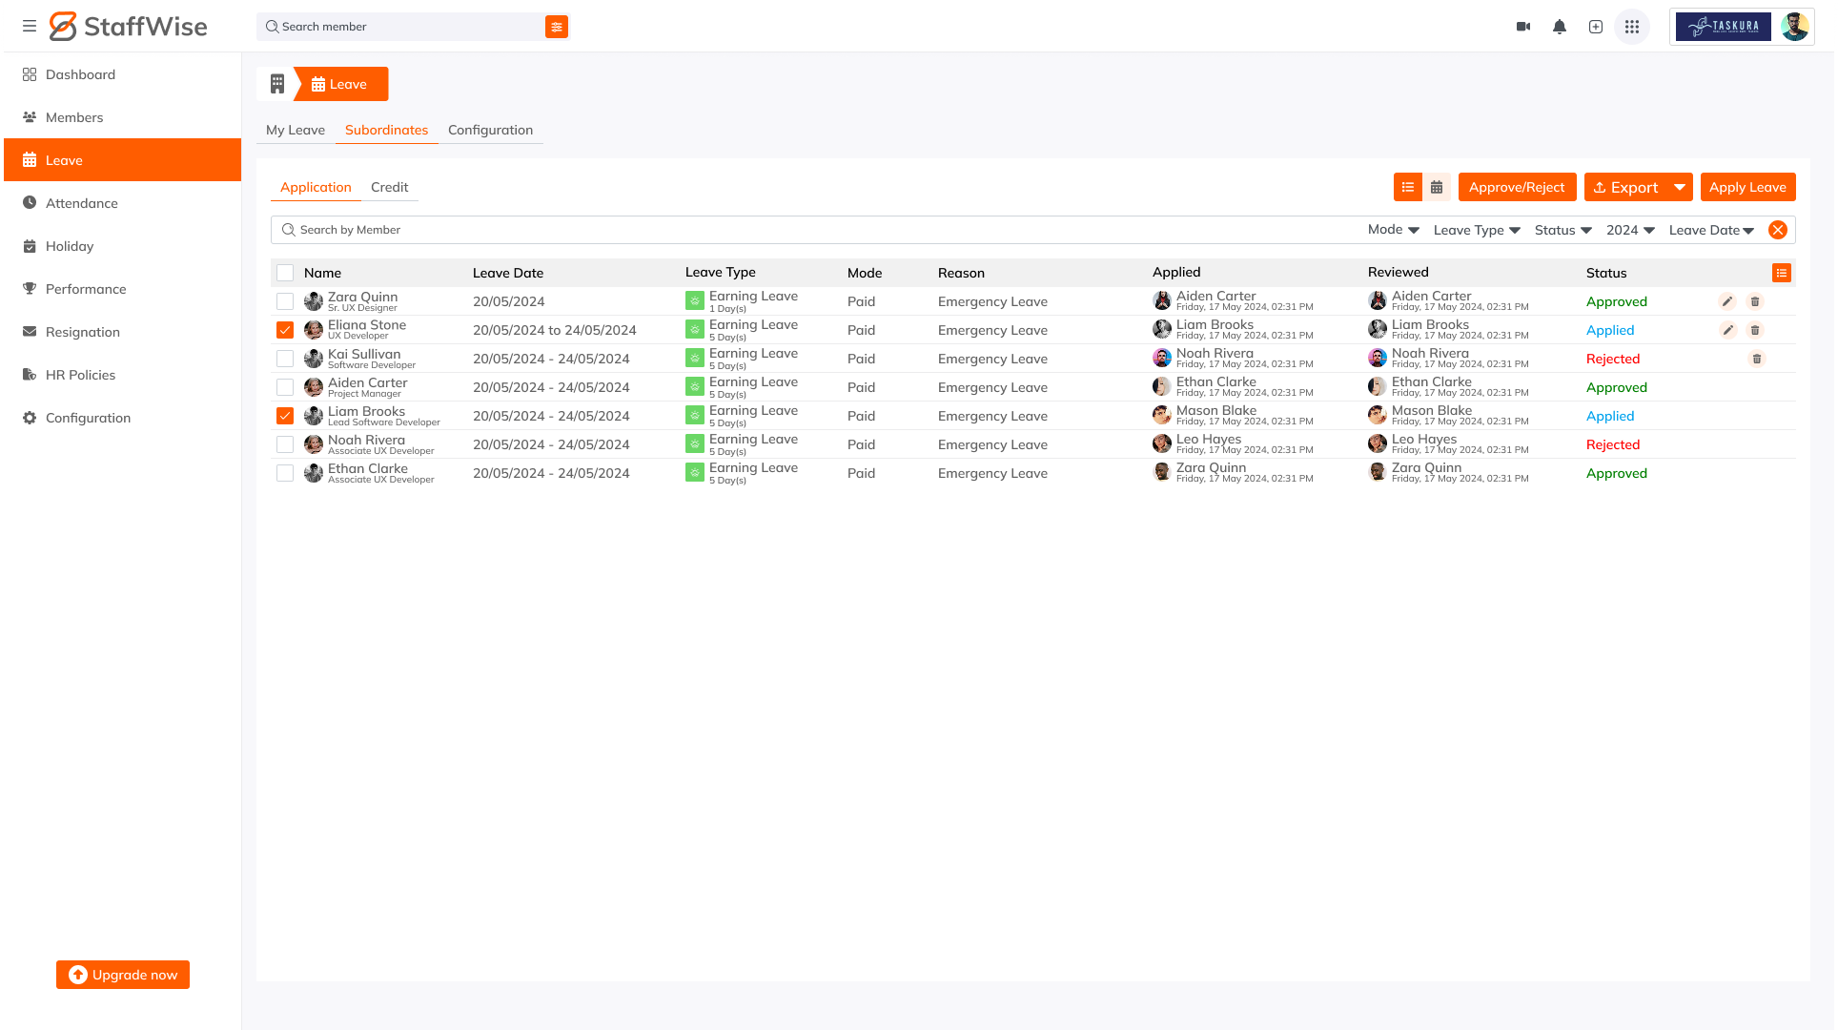
Task: Open the Status filter dropdown
Action: click(1563, 230)
